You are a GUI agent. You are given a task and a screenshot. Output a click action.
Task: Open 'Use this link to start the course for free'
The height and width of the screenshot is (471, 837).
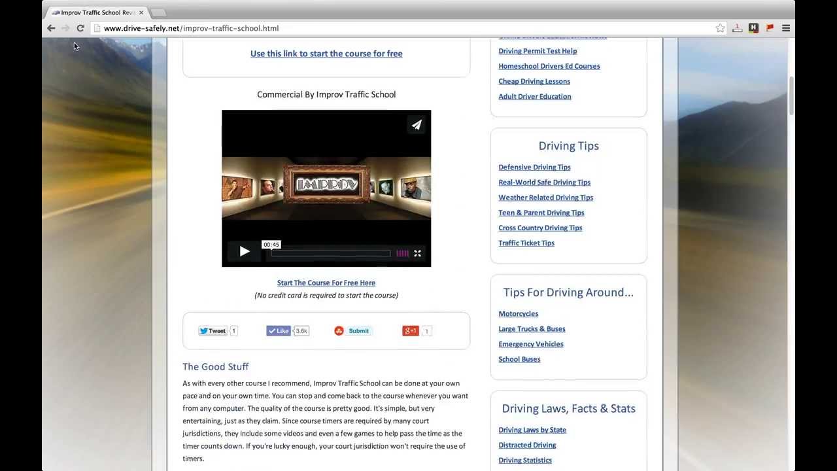click(326, 54)
